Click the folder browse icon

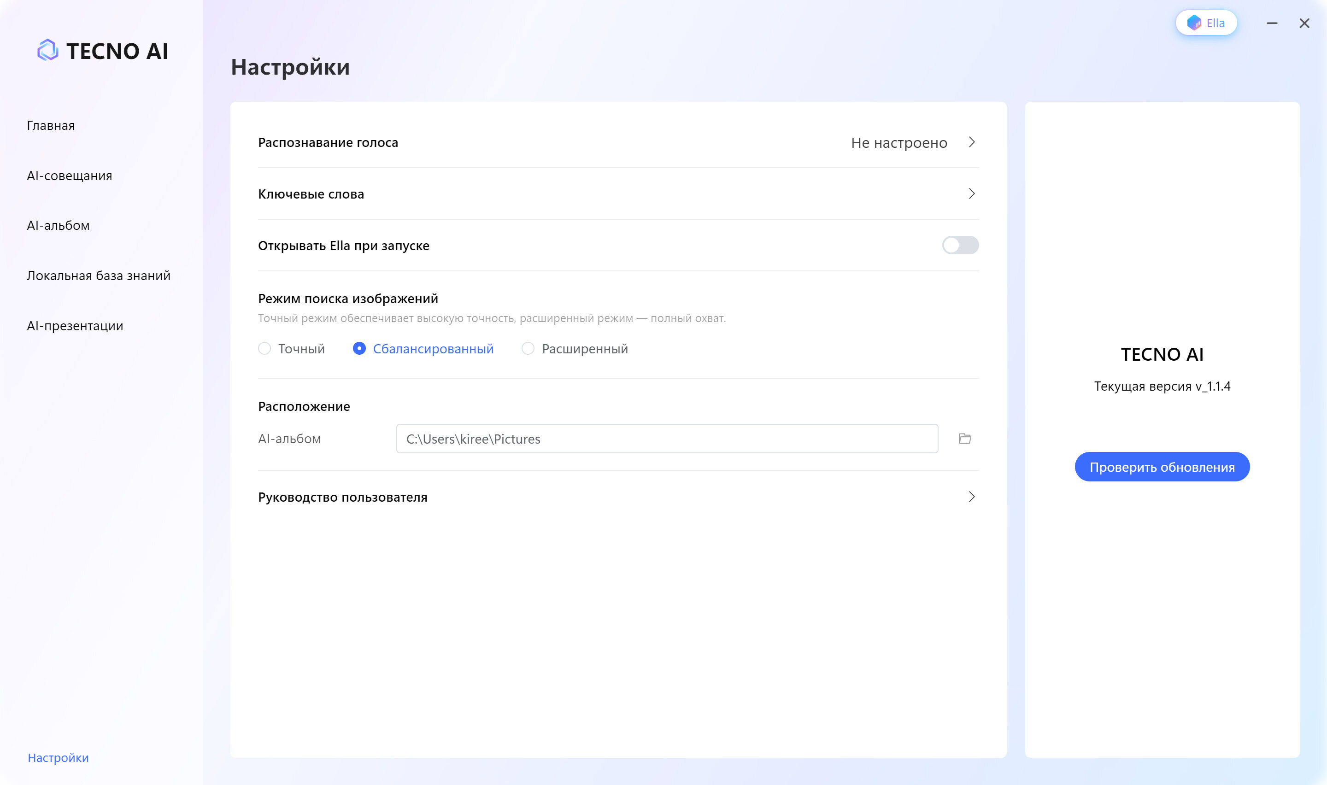point(965,439)
